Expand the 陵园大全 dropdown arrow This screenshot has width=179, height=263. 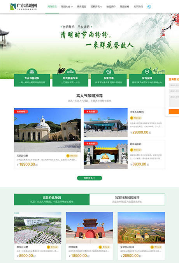(x=72, y=7)
